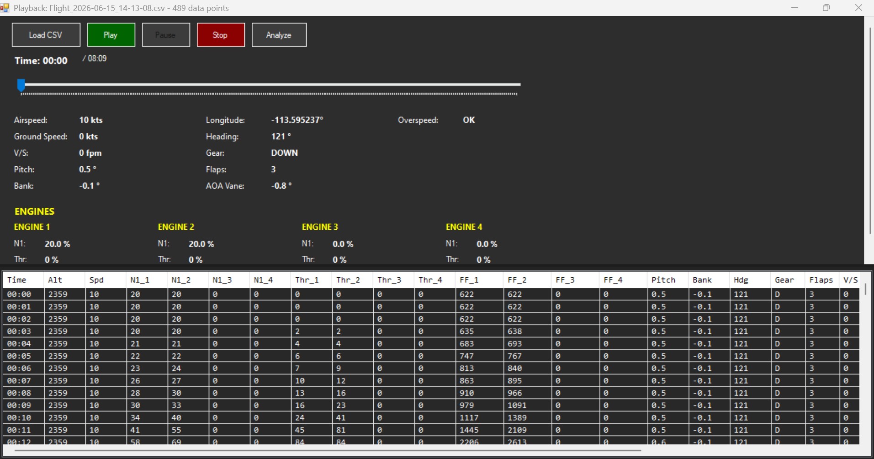Select the FF_2 column header
This screenshot has width=874, height=459.
527,280
